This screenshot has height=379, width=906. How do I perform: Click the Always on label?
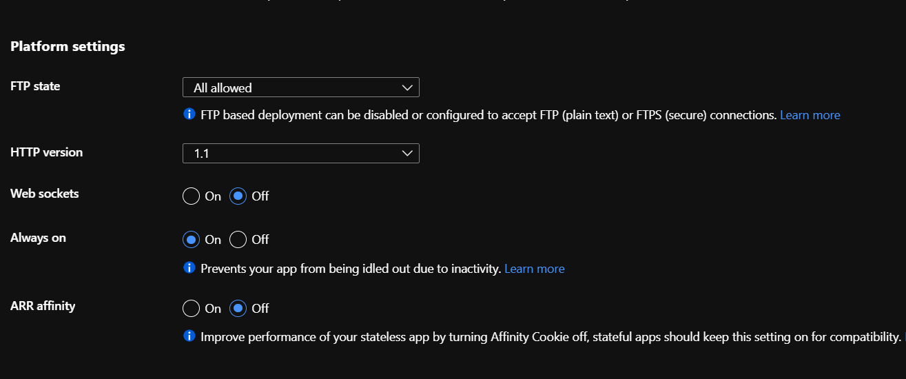[38, 238]
